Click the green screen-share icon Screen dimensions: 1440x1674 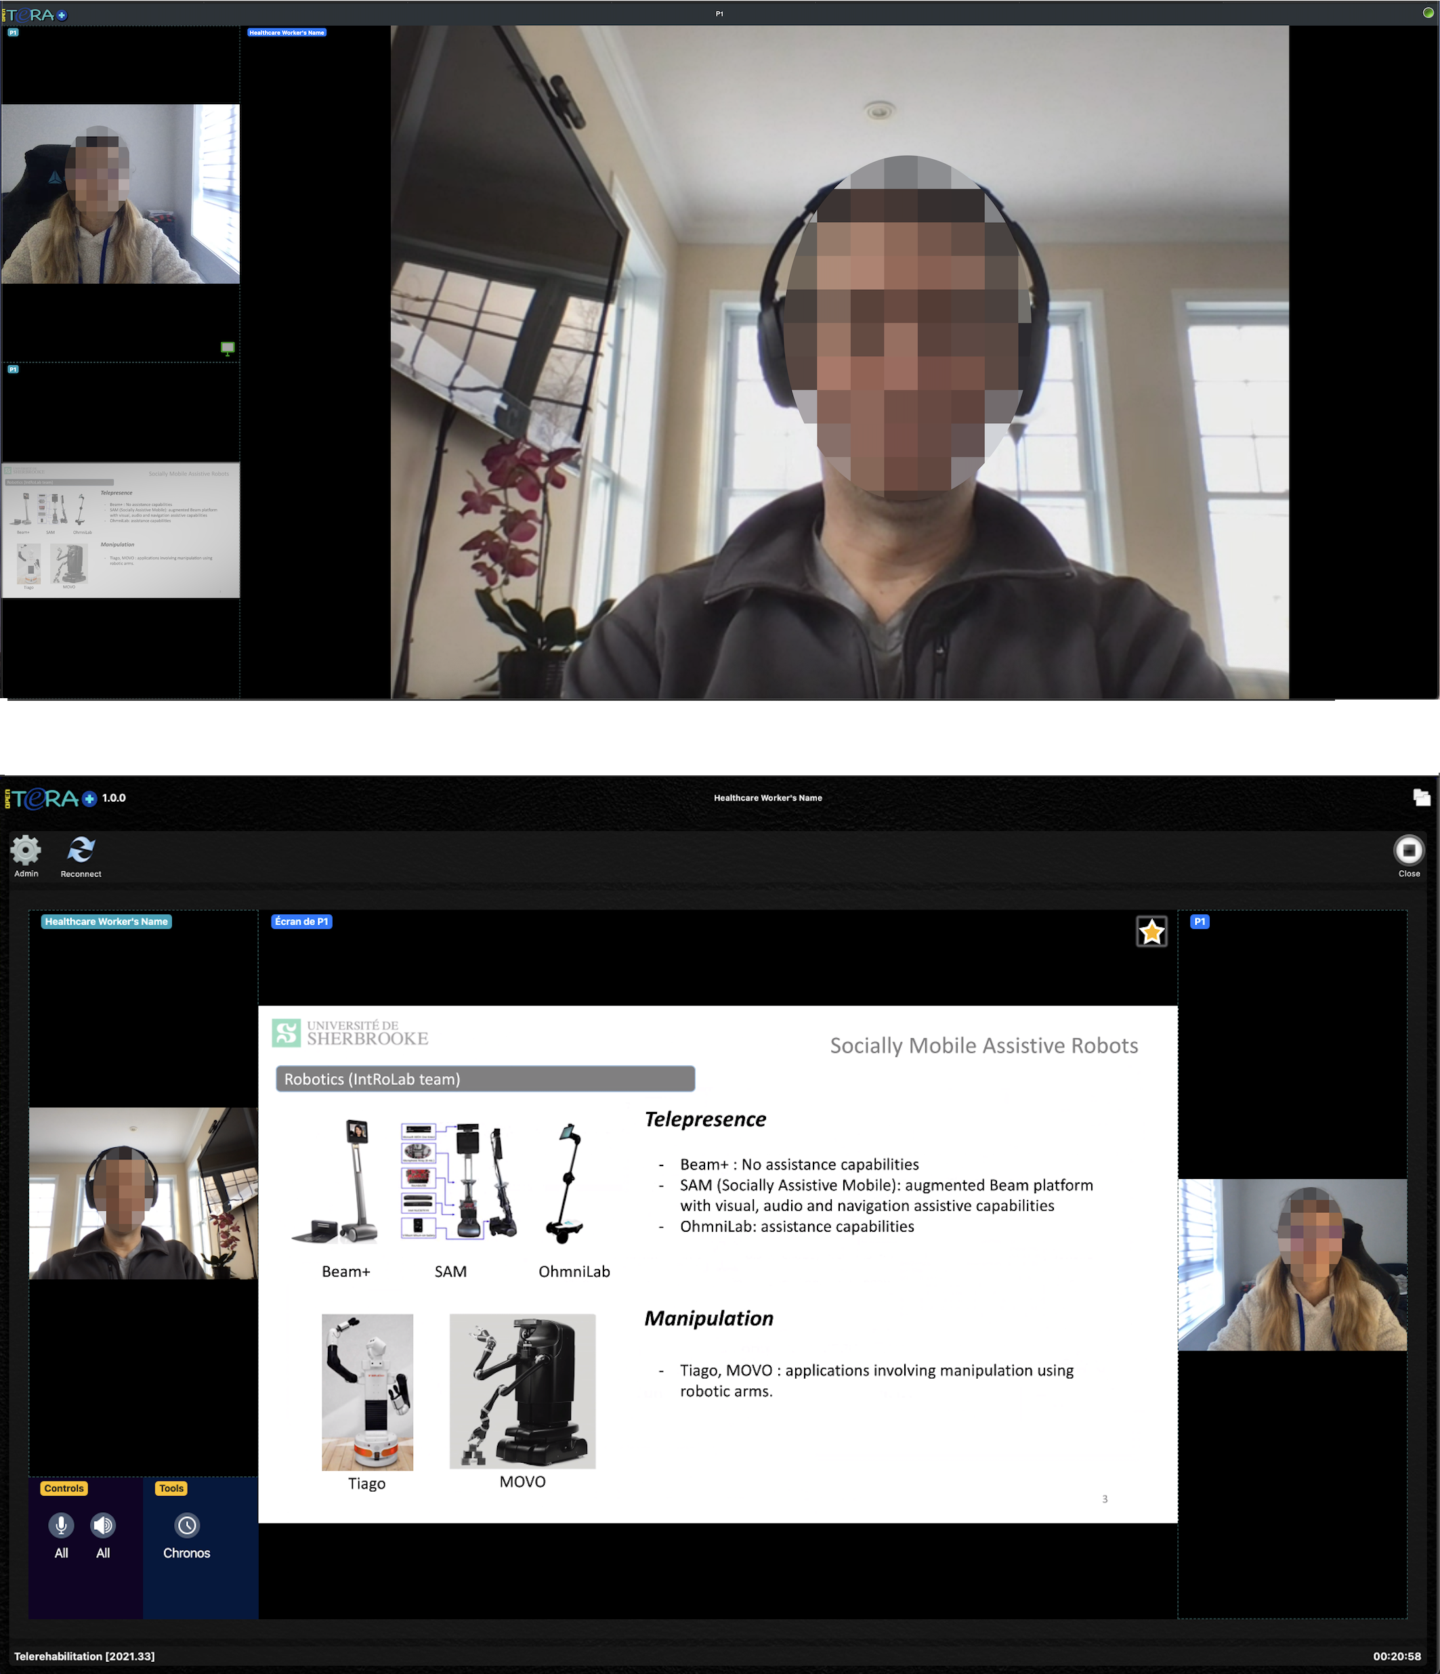tap(228, 348)
